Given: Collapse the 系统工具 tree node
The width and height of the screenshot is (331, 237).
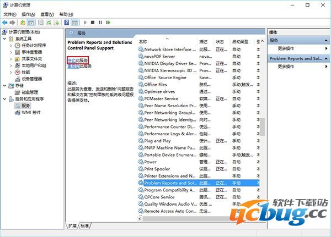Looking at the screenshot, I should tap(5, 38).
